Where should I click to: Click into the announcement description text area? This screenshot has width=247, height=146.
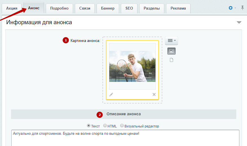click(125, 138)
